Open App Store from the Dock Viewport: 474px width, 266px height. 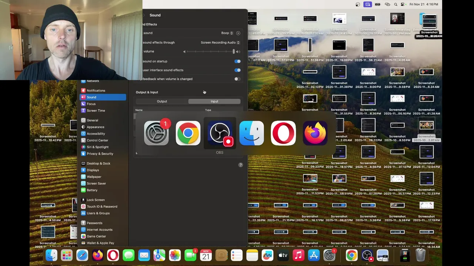pyautogui.click(x=314, y=255)
